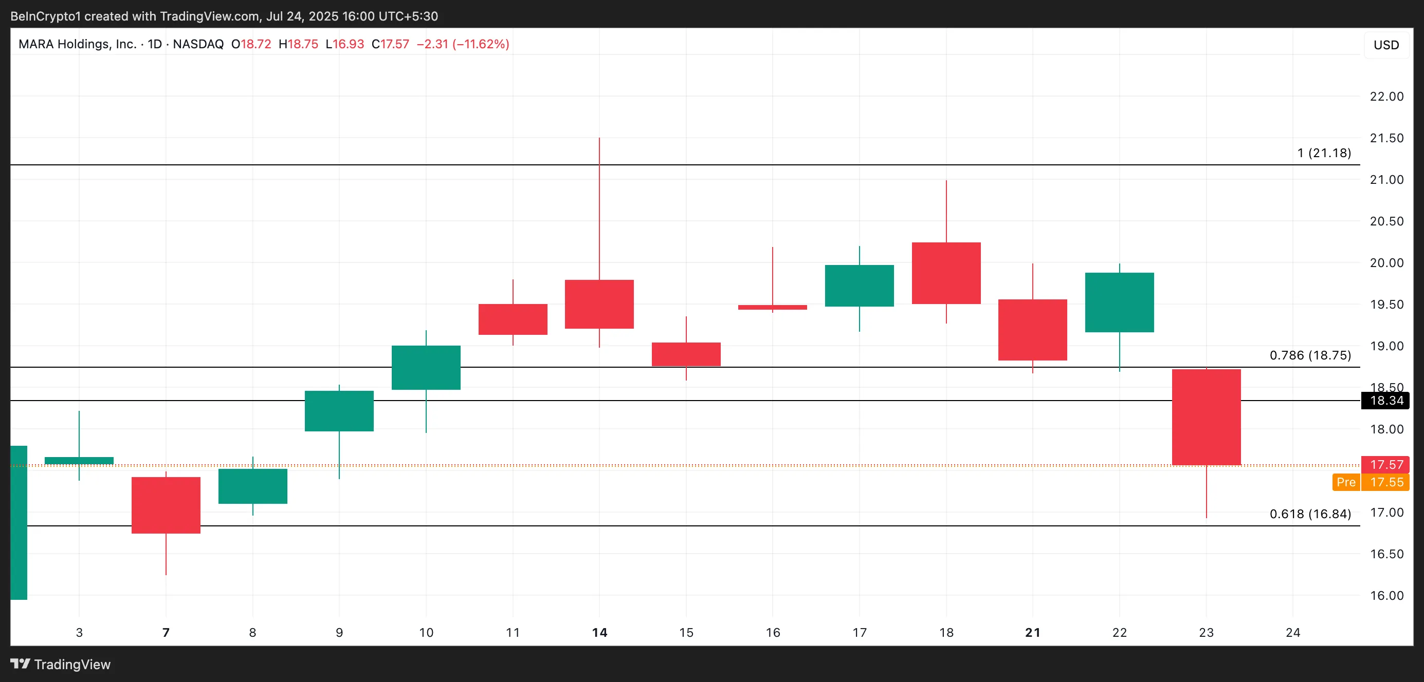Click the 20.00 price axis label
This screenshot has width=1424, height=682.
1386,263
